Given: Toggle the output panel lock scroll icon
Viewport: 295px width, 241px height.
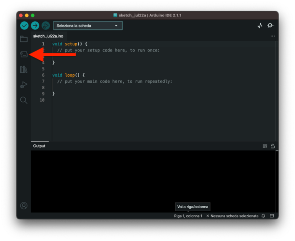Looking at the screenshot, I should pyautogui.click(x=273, y=146).
